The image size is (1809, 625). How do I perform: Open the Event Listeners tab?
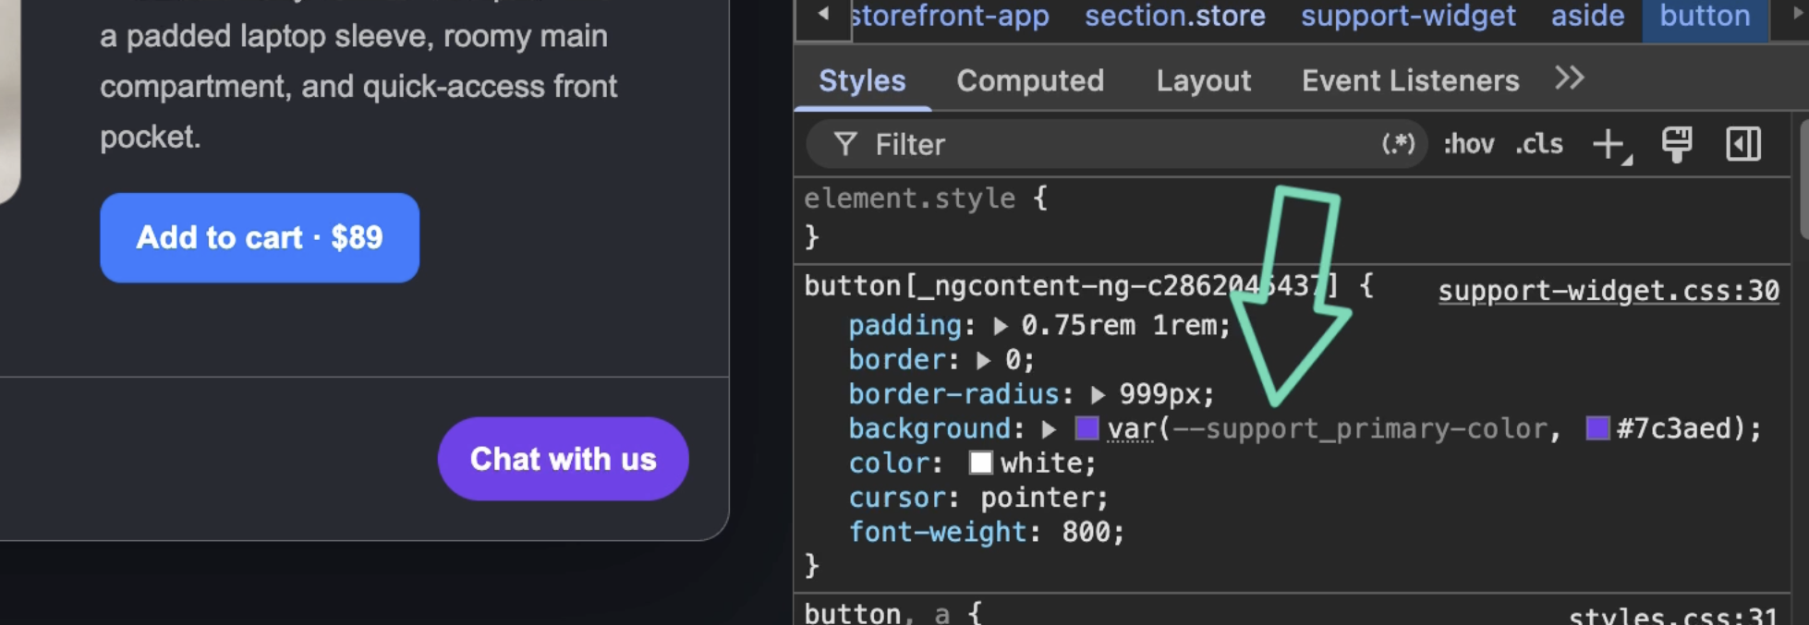tap(1410, 80)
